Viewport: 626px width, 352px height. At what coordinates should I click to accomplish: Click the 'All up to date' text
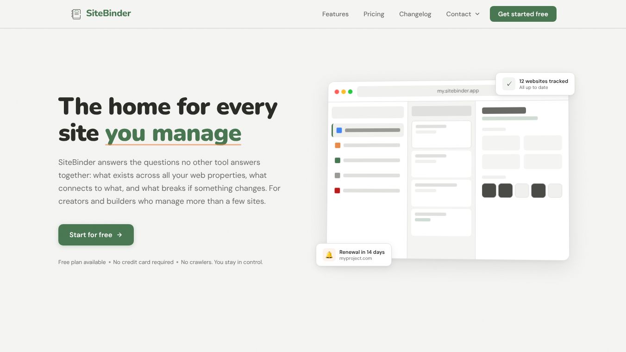[x=533, y=88]
